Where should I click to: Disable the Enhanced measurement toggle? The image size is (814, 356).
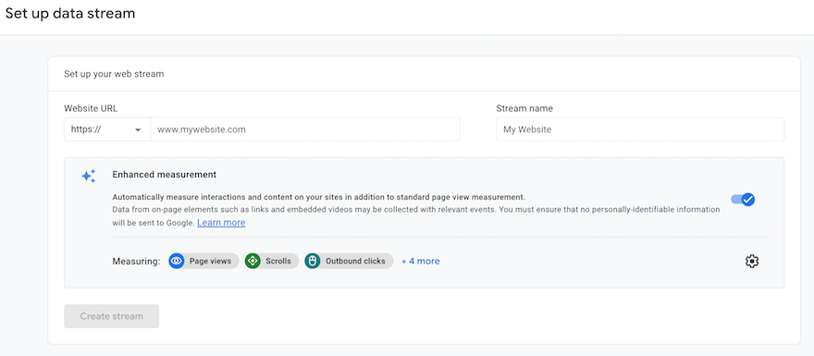[x=743, y=199]
